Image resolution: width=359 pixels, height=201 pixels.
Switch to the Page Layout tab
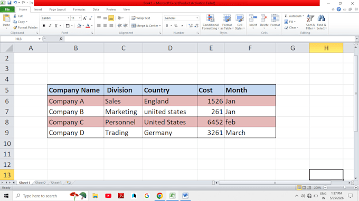click(58, 9)
